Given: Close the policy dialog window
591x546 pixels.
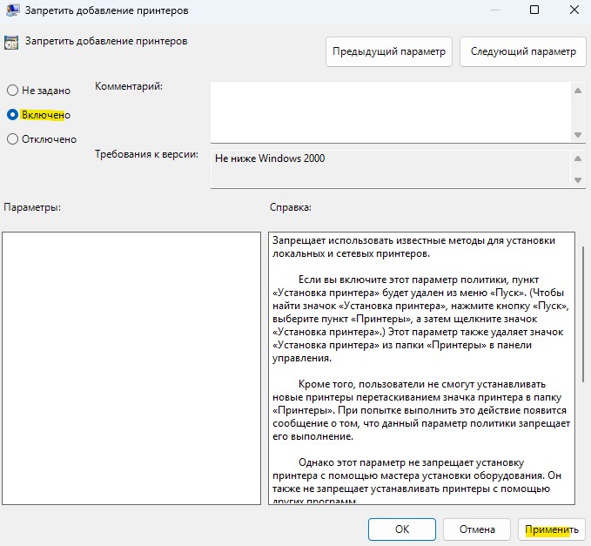Looking at the screenshot, I should click(574, 10).
